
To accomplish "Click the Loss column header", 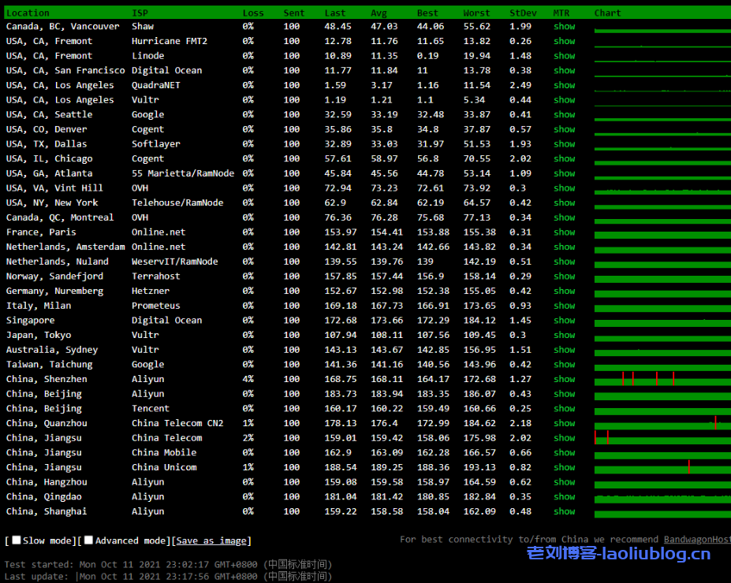I will pyautogui.click(x=253, y=13).
